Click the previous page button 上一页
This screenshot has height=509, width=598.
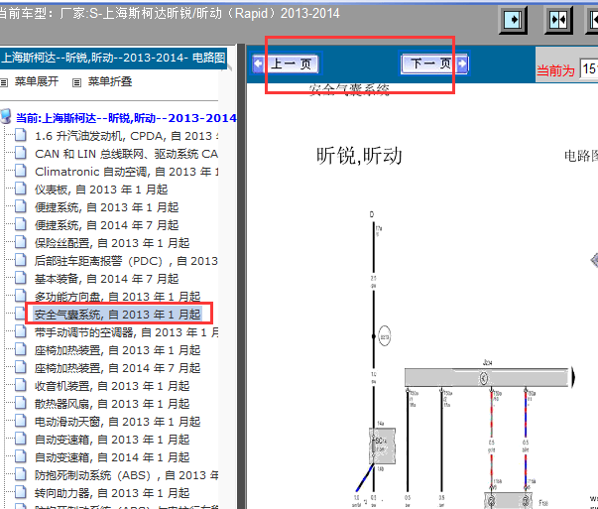tap(287, 64)
